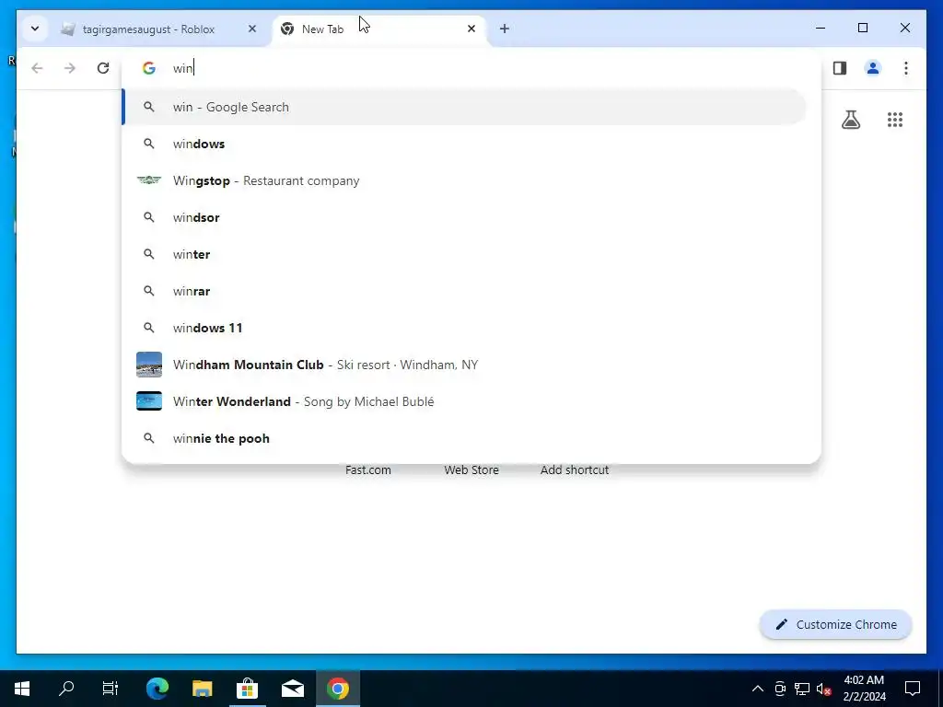
Task: Expand the tab search dropdown
Action: point(35,29)
